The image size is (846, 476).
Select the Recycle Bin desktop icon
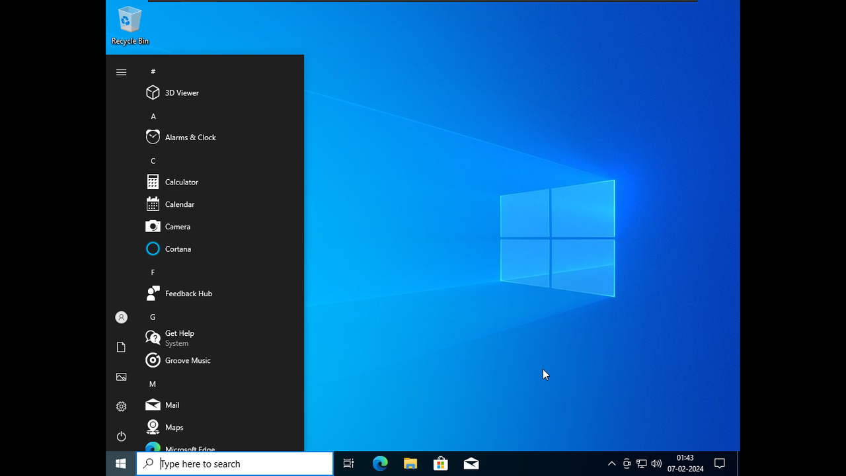click(x=130, y=26)
